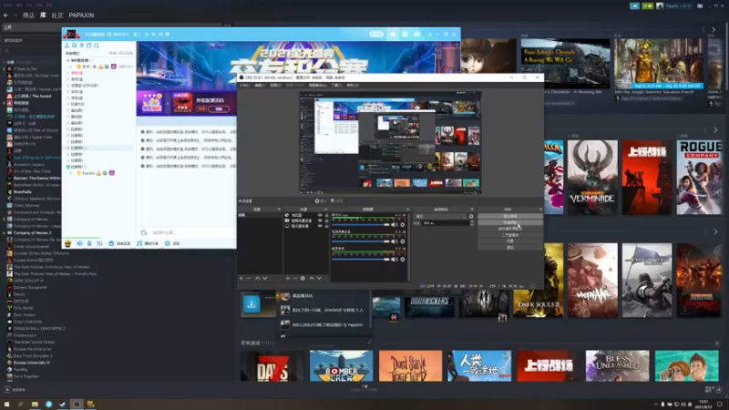The image size is (729, 410).
Task: Open Steam from the taskbar
Action: (x=62, y=405)
